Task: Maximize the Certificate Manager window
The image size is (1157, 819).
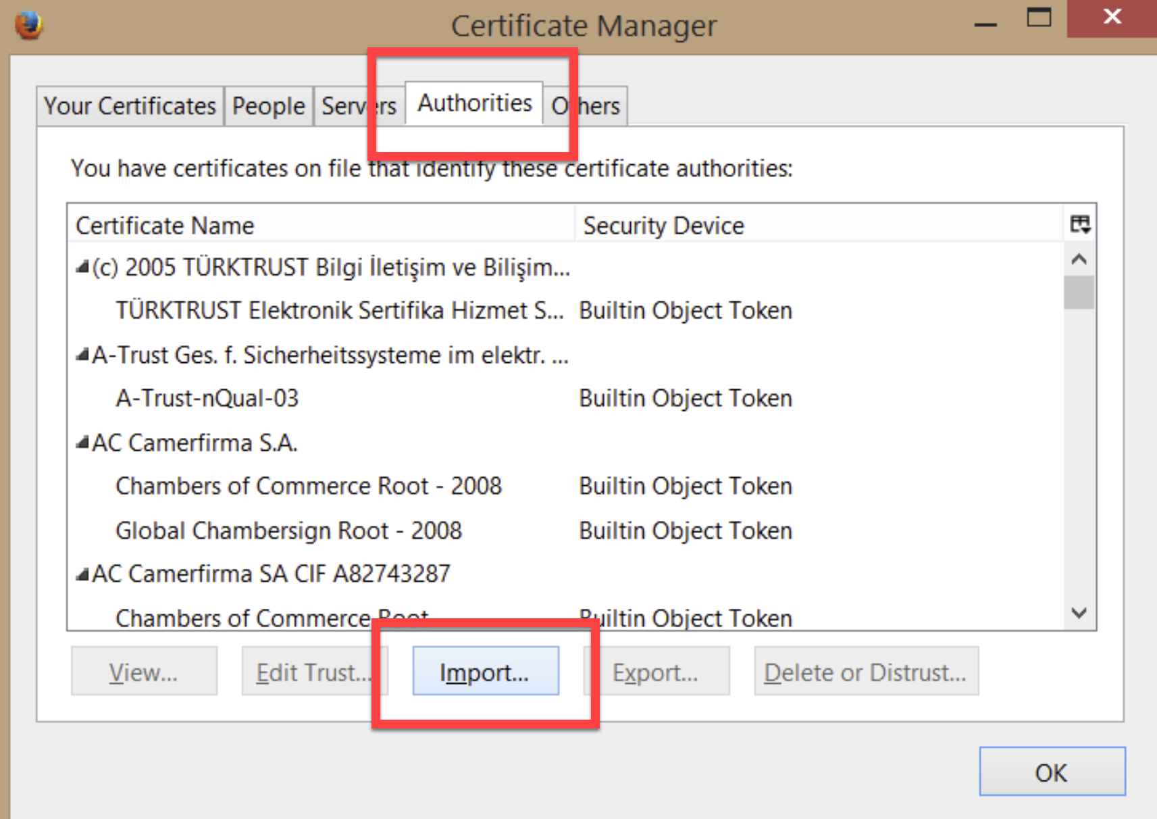Action: point(1038,18)
